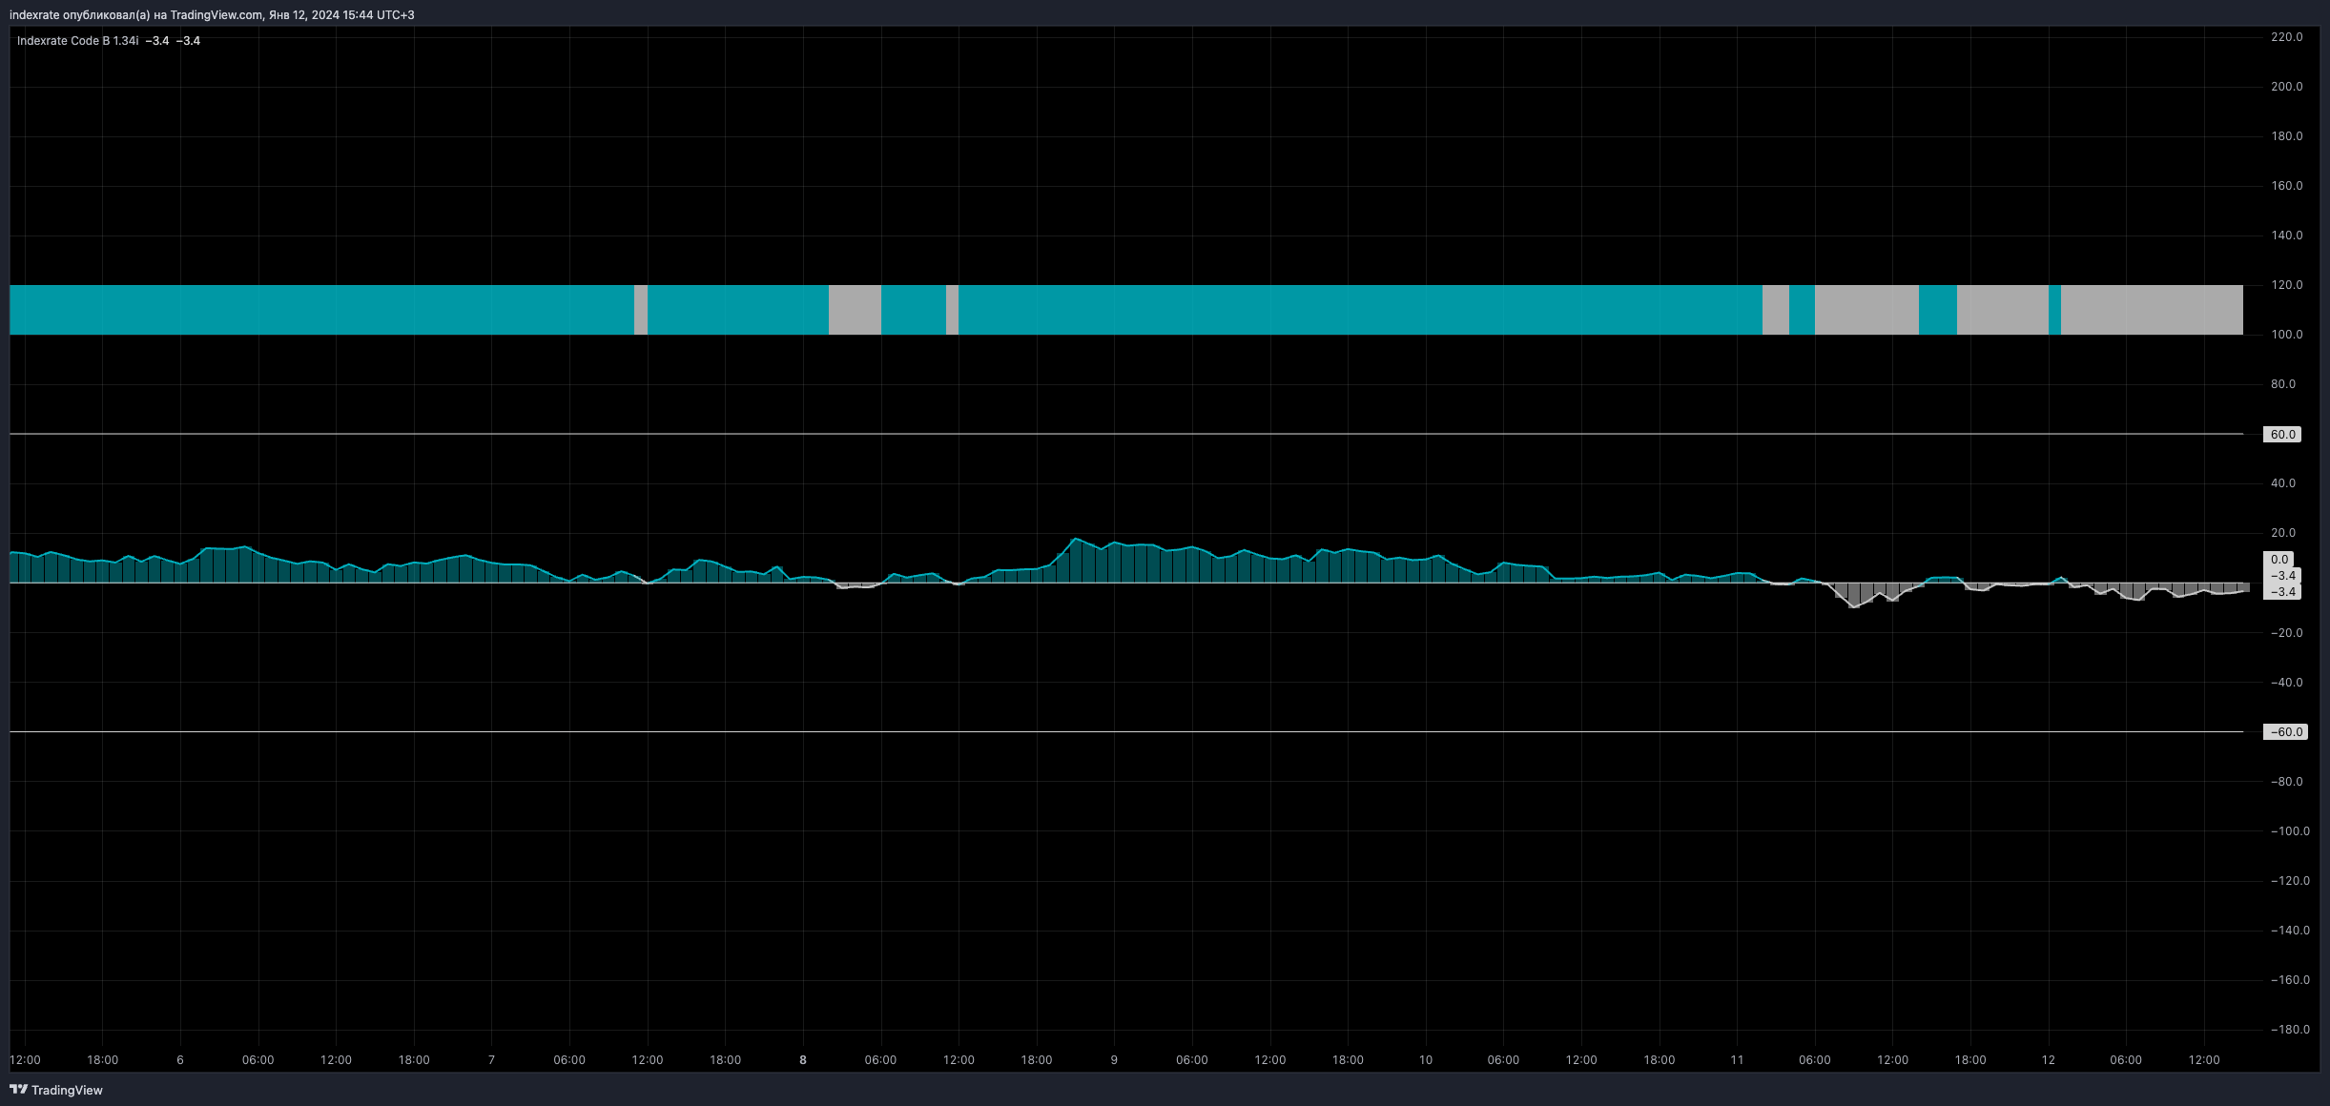Click bold date label 8 on time axis

(803, 1060)
